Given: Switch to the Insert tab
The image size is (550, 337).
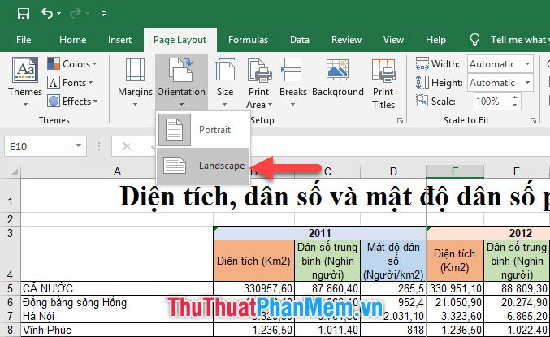Looking at the screenshot, I should pos(119,40).
